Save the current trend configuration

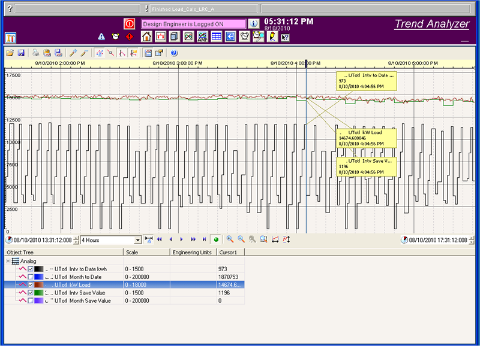click(22, 53)
